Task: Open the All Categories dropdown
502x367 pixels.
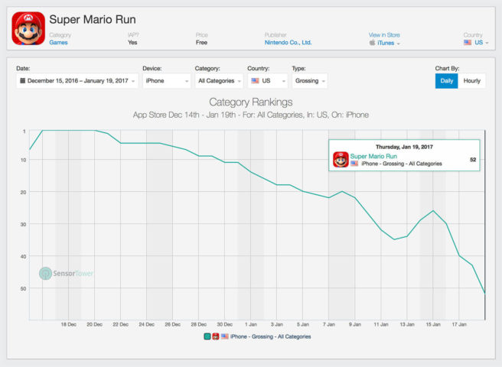Action: coord(217,80)
